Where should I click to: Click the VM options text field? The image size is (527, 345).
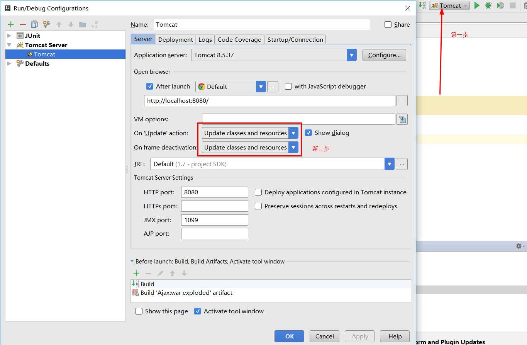click(298, 119)
